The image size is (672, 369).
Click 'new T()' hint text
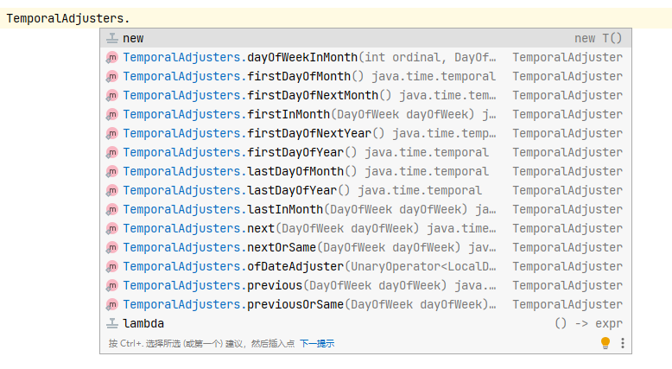coord(599,38)
